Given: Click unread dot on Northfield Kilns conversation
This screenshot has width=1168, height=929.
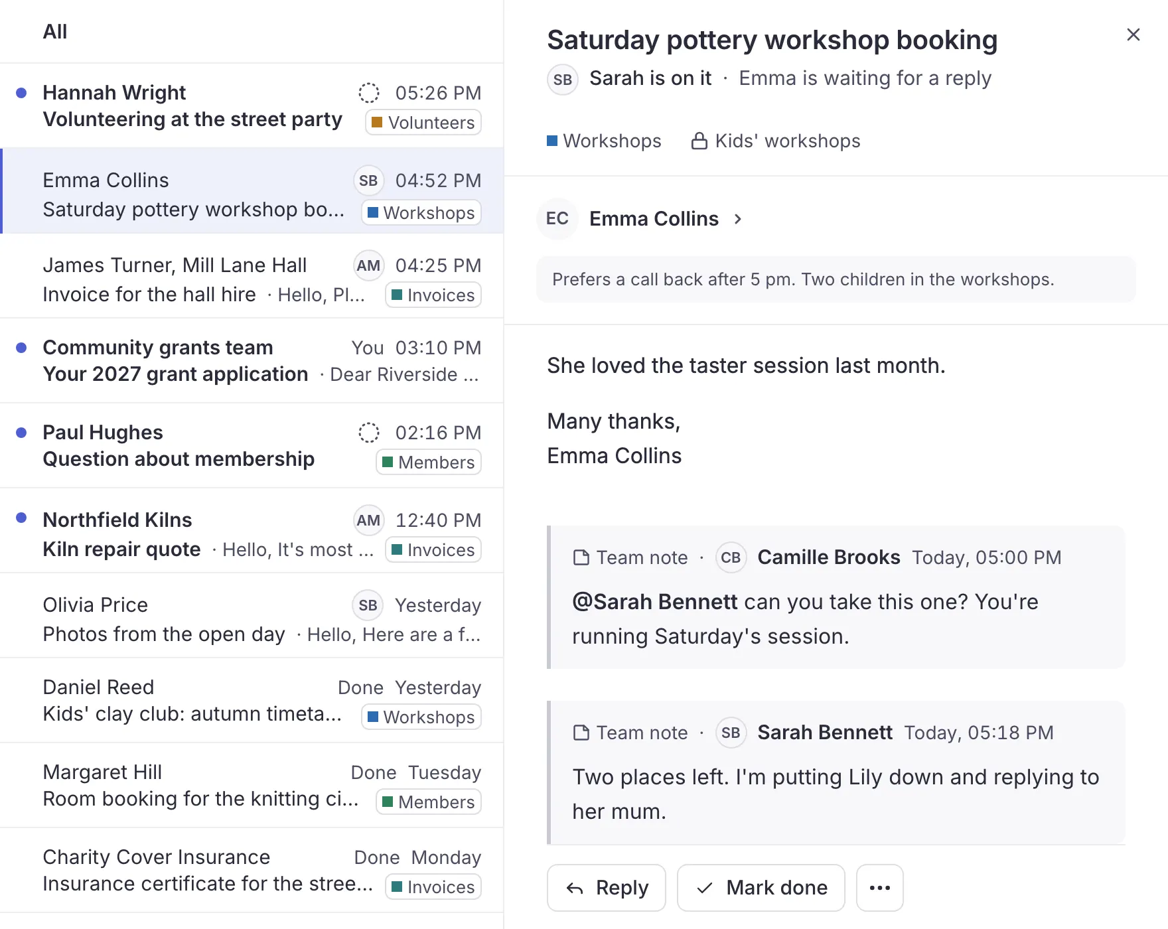Looking at the screenshot, I should click(x=21, y=518).
